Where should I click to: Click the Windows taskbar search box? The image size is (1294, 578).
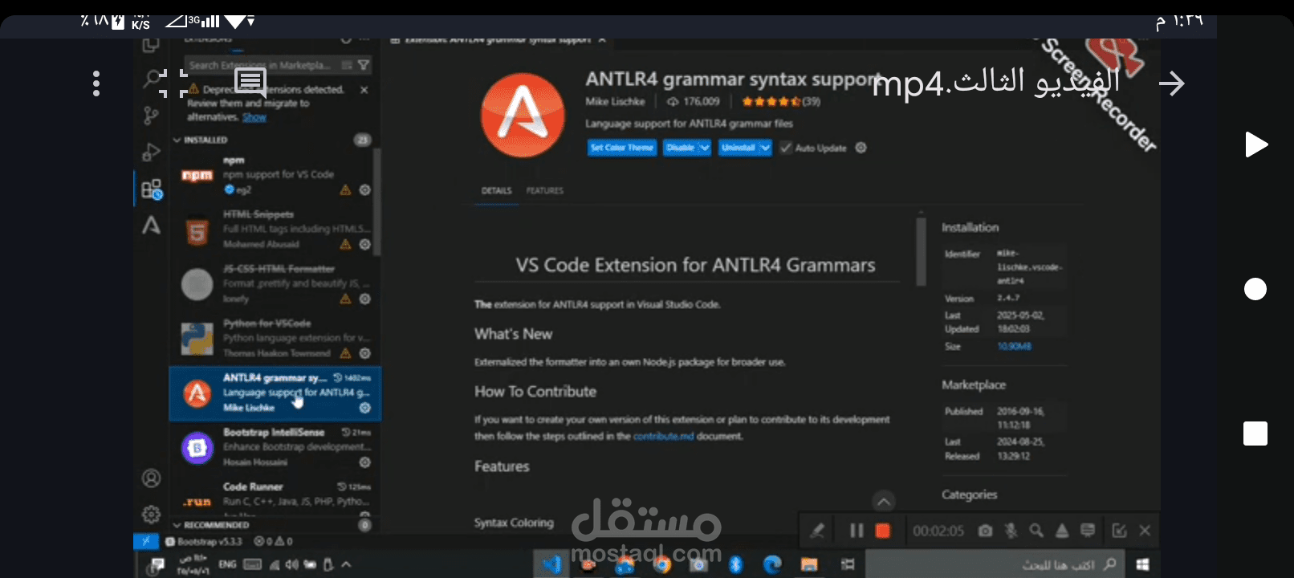tap(995, 564)
